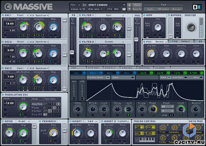Click the small icon right of CPU 15%

(x=124, y=9)
